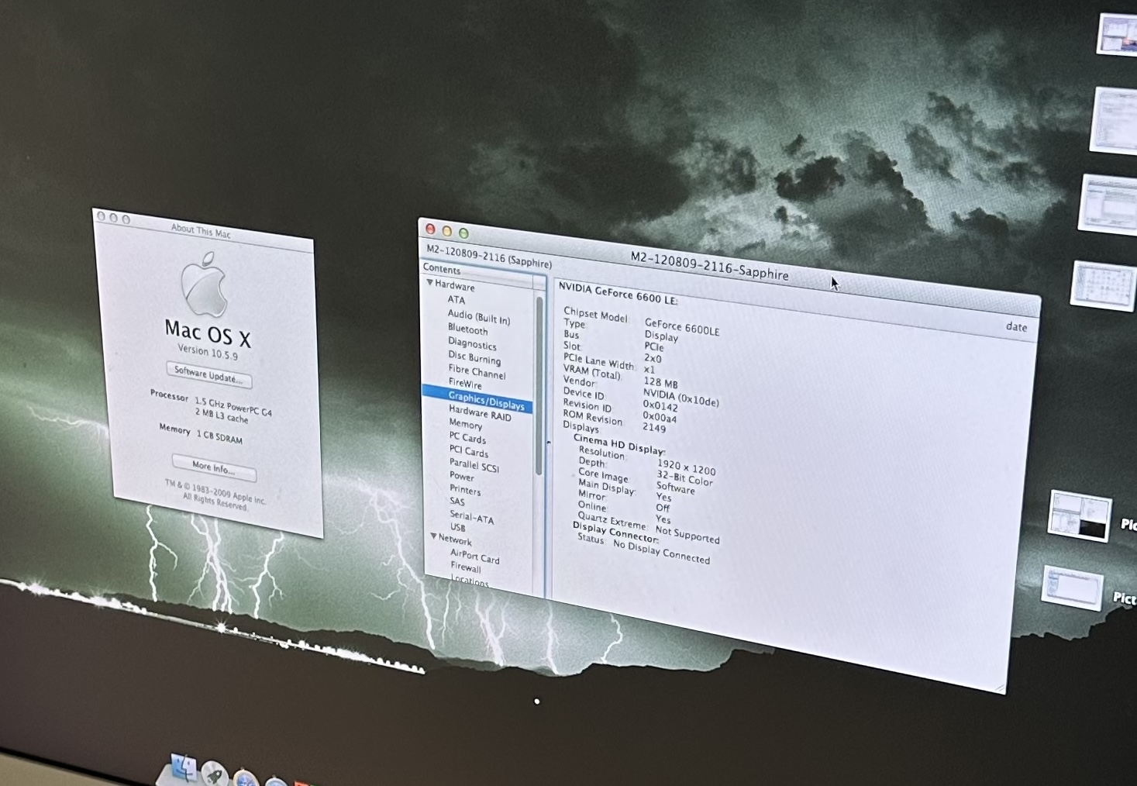Choose Bluetooth in the sidebar

pyautogui.click(x=467, y=329)
